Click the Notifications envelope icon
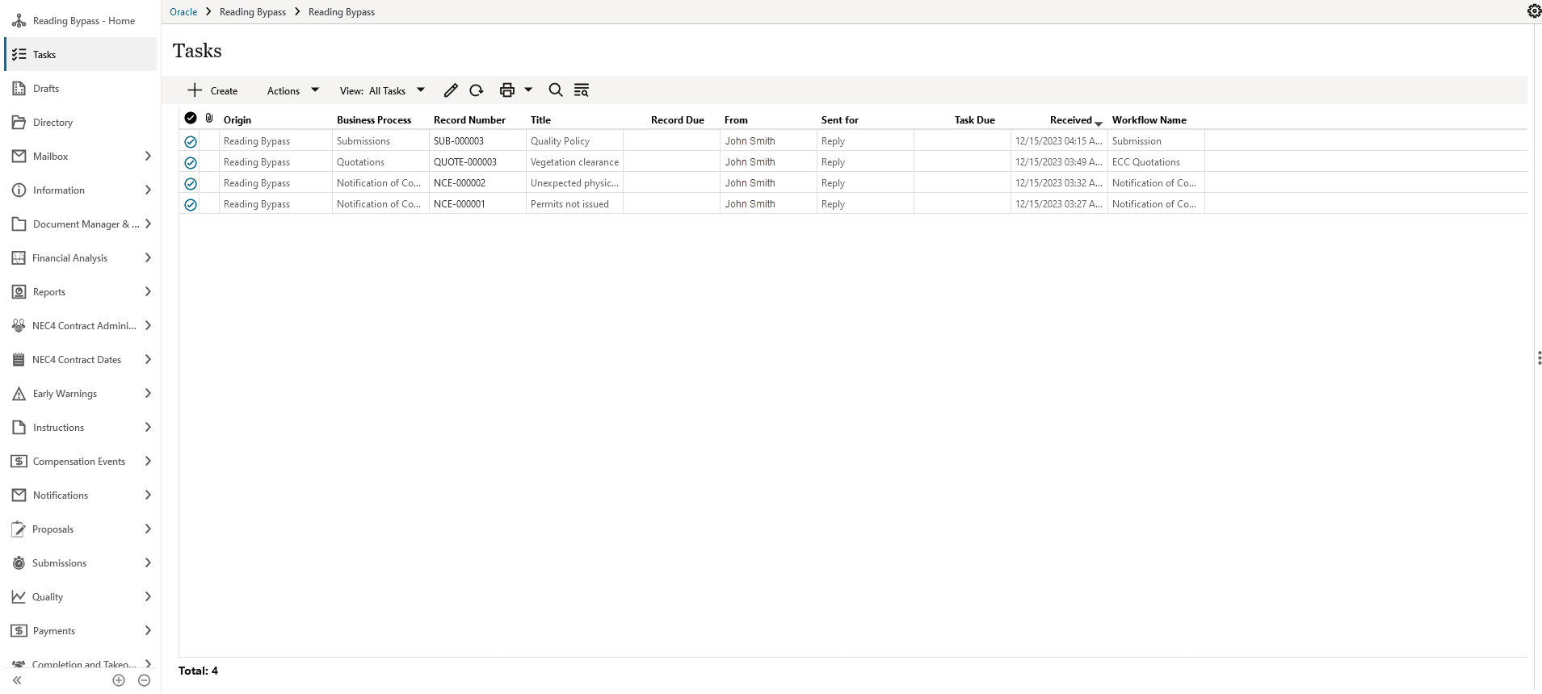 coord(19,495)
